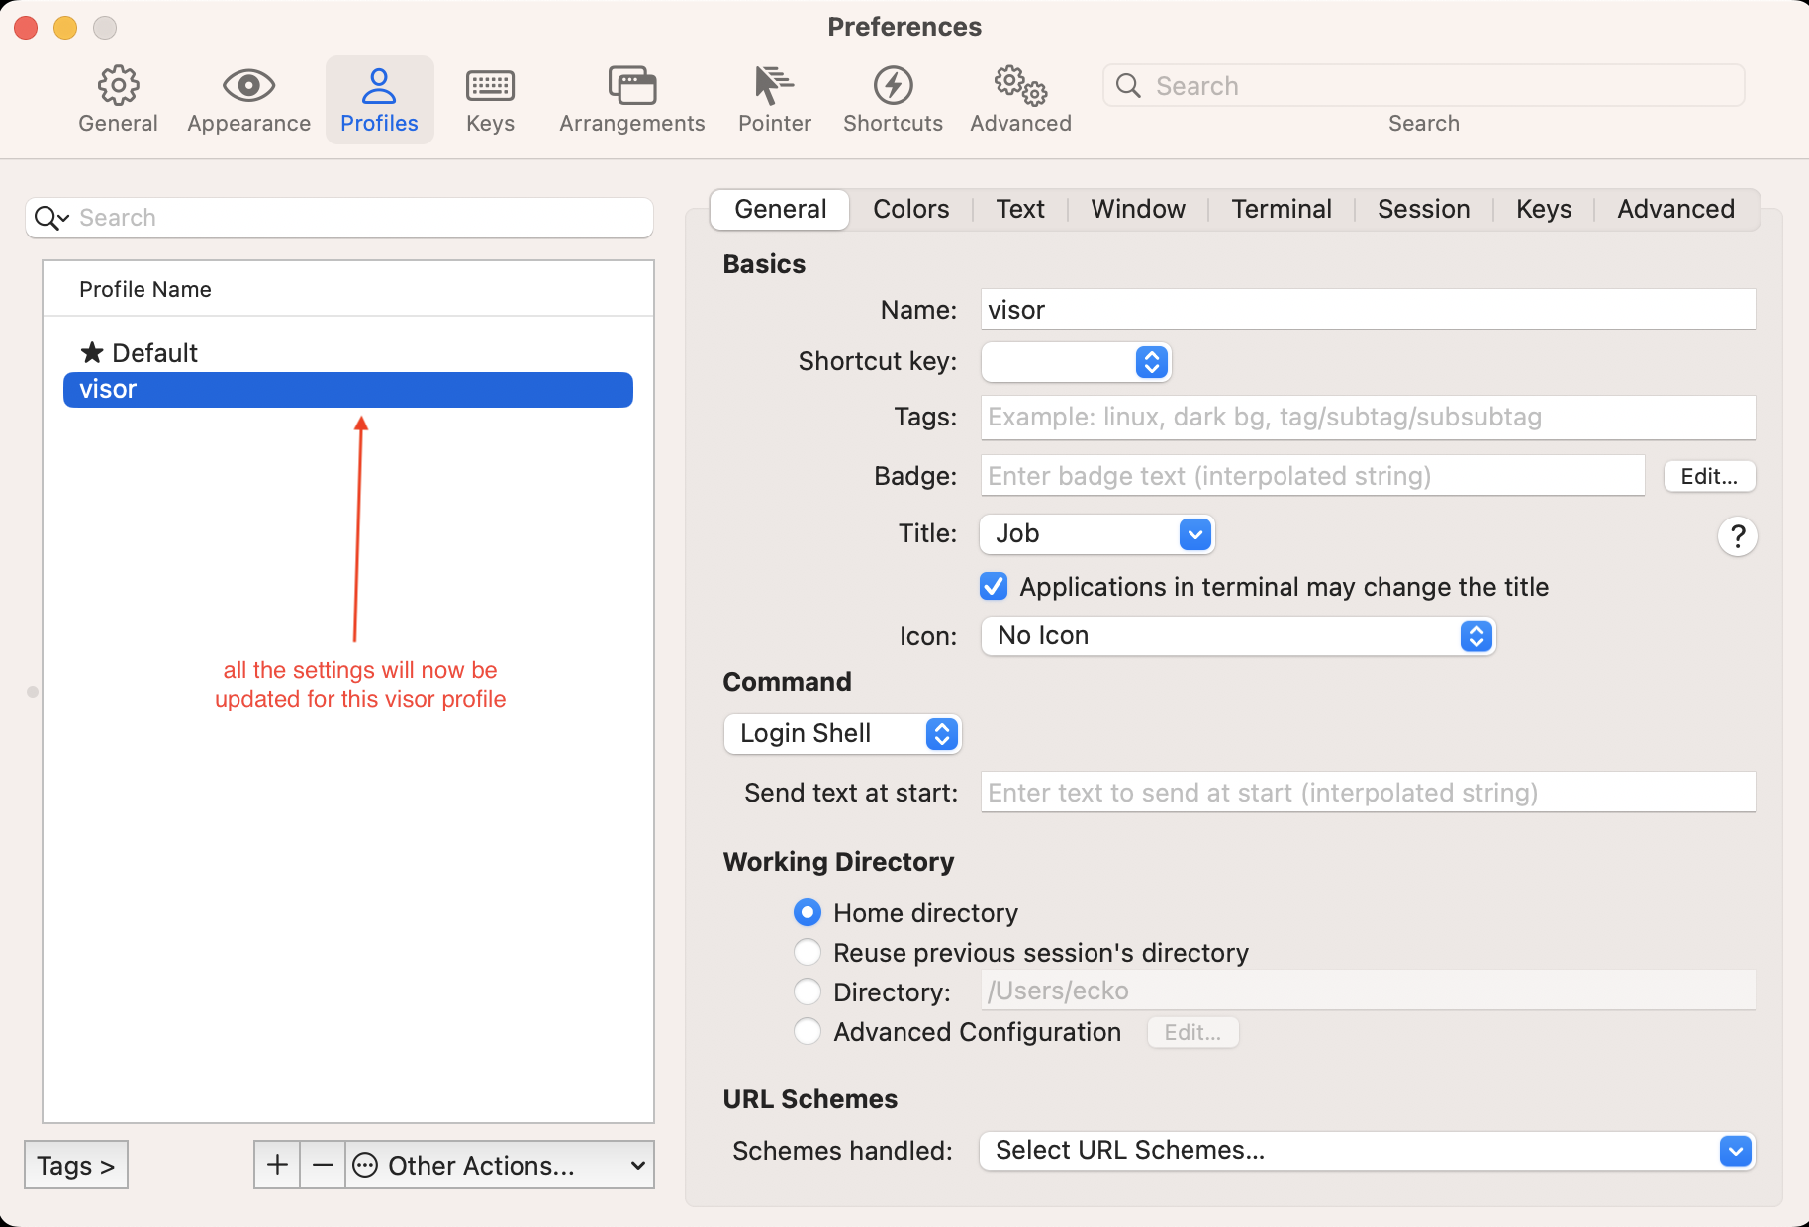The image size is (1809, 1227).
Task: Open the Select URL Schemes dropdown
Action: [1367, 1150]
